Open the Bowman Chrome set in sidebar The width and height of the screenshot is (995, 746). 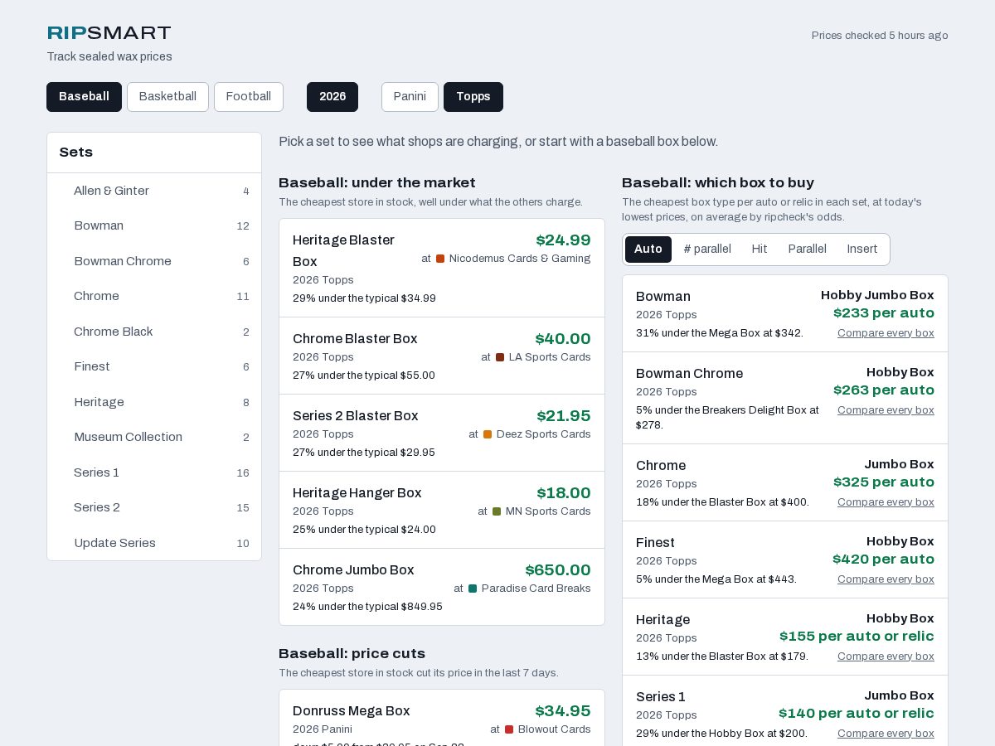click(x=154, y=261)
